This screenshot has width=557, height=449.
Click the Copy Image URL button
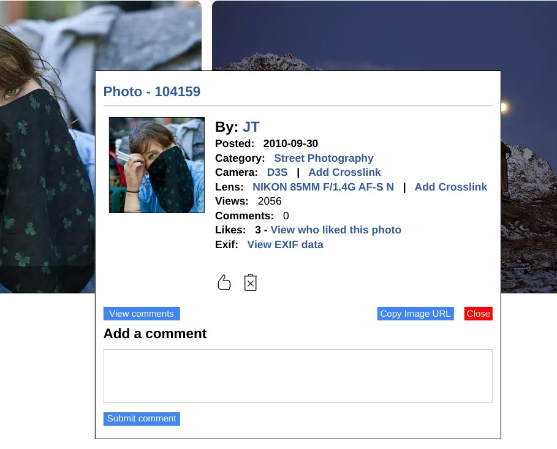[415, 314]
